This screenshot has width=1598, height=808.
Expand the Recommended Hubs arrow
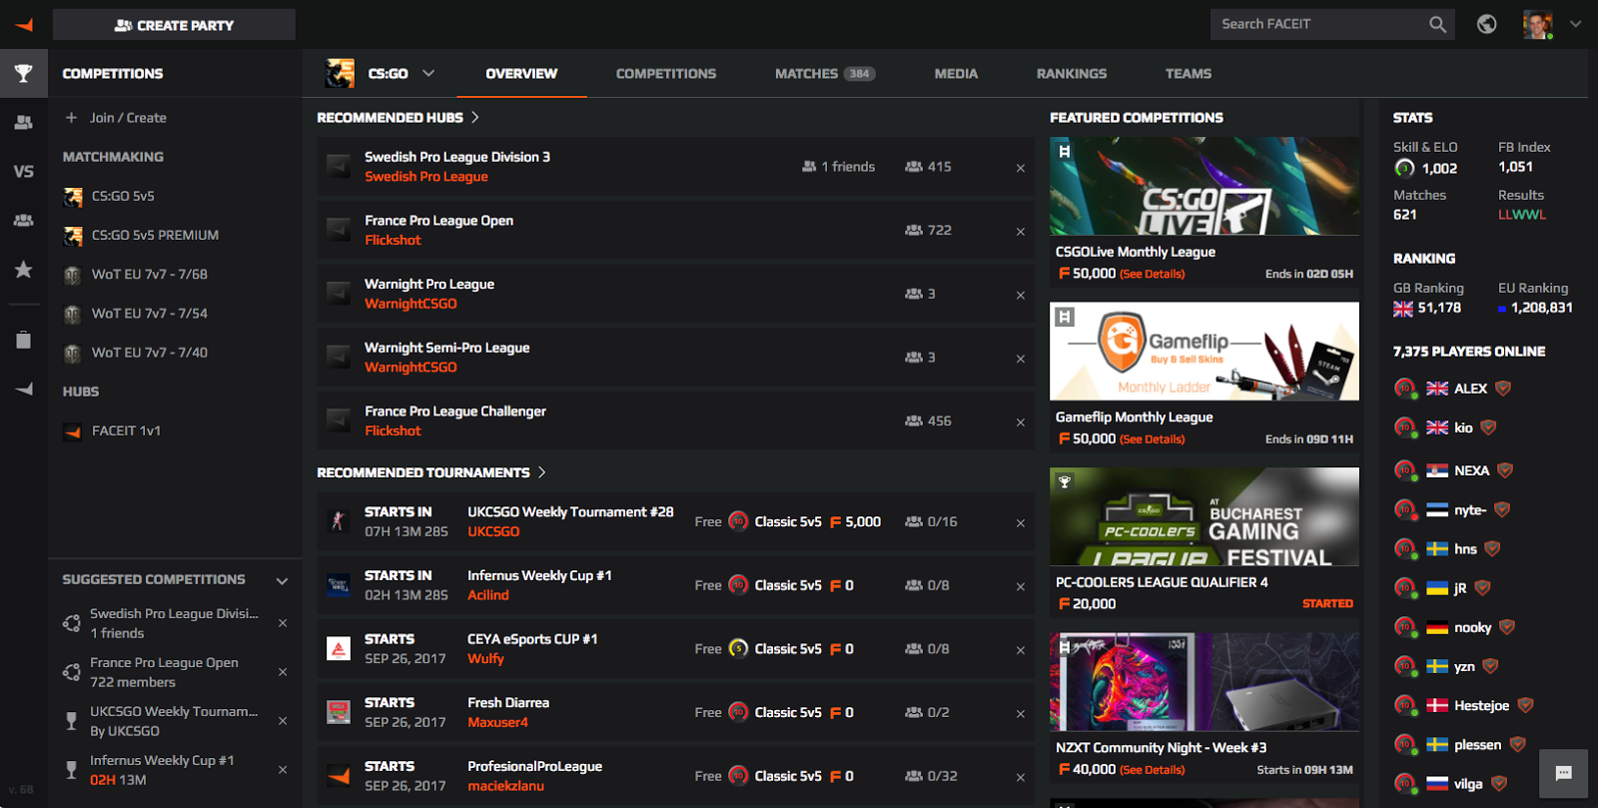coord(475,117)
